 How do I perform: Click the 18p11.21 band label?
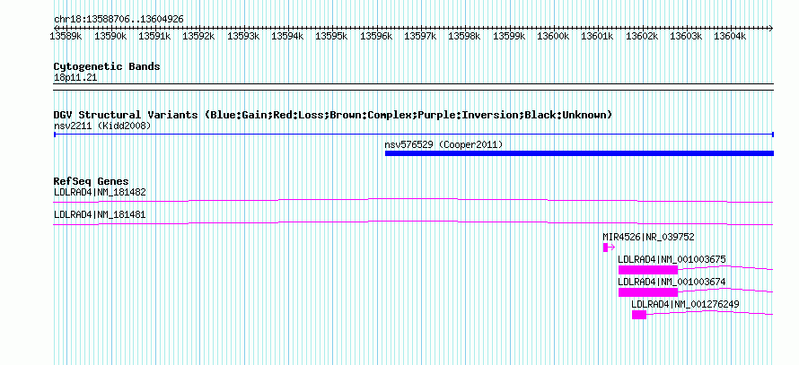pos(75,78)
